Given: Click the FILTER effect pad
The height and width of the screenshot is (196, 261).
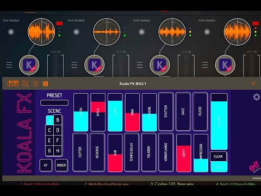Looking at the screenshot, I should coord(200,112).
